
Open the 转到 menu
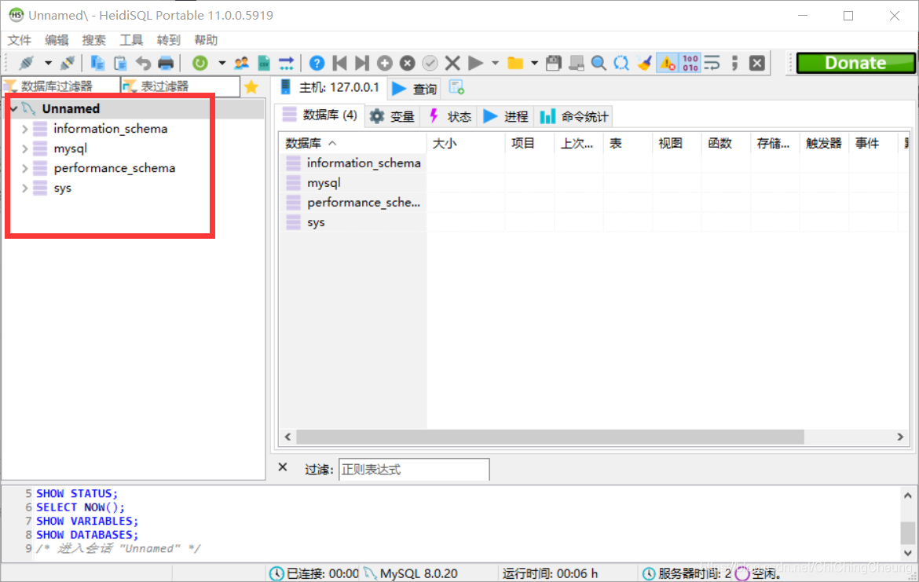[169, 40]
